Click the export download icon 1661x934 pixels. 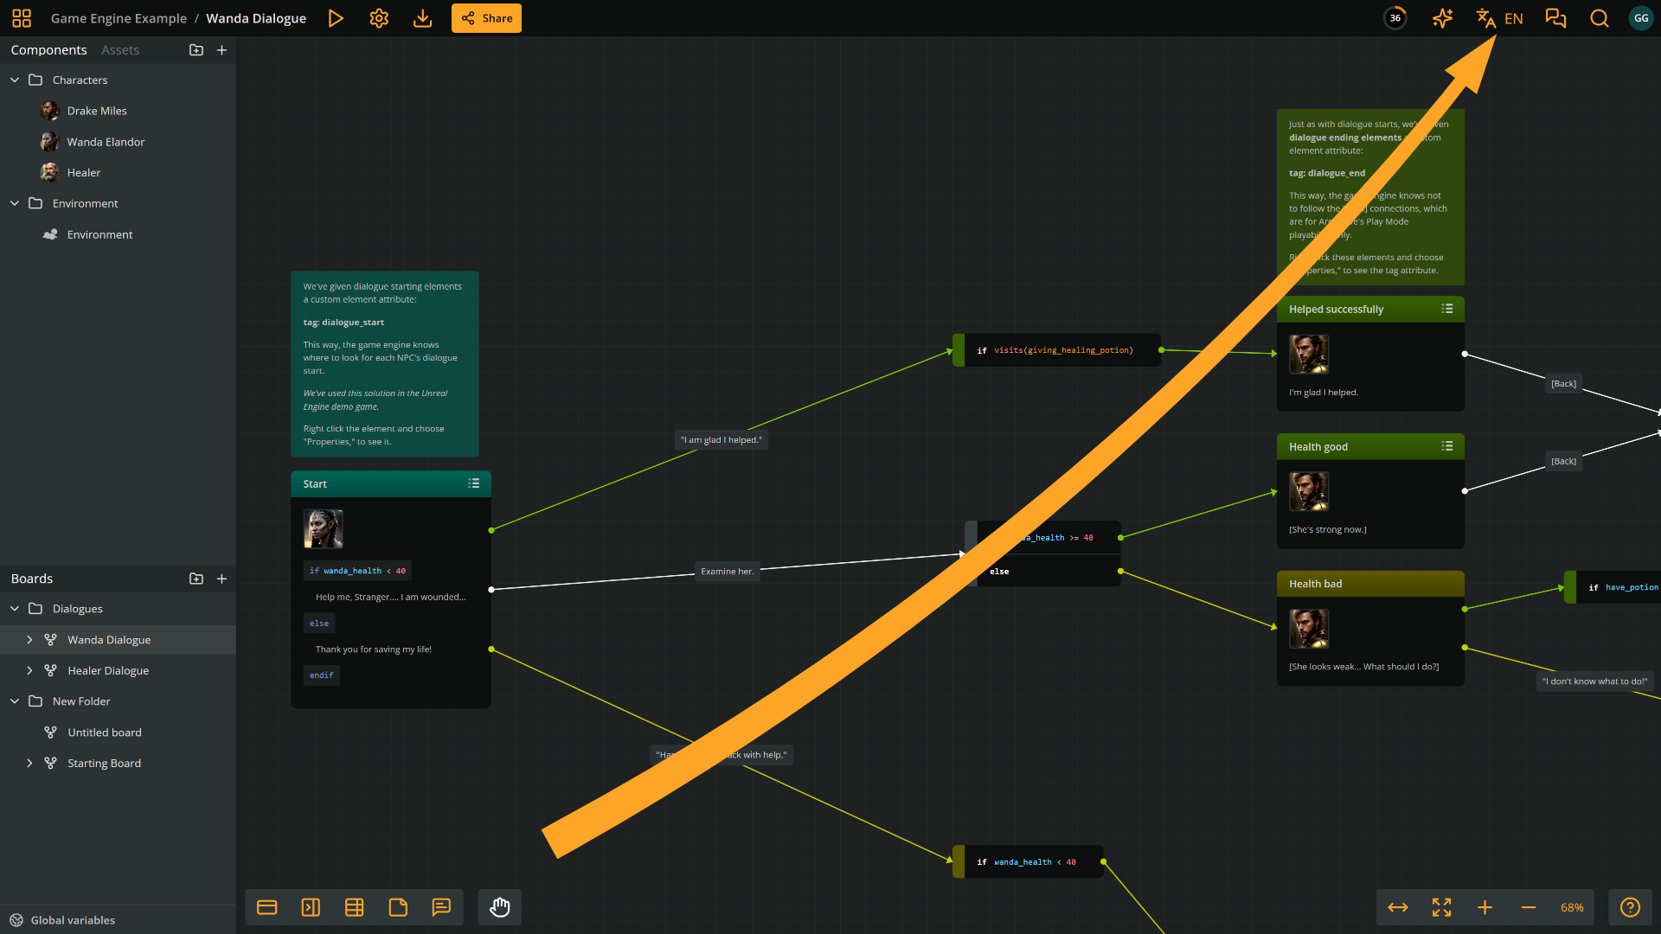coord(422,18)
